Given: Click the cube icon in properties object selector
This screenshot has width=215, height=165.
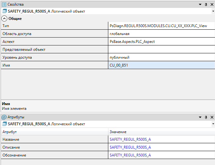Looking at the screenshot, I should click(4, 11).
